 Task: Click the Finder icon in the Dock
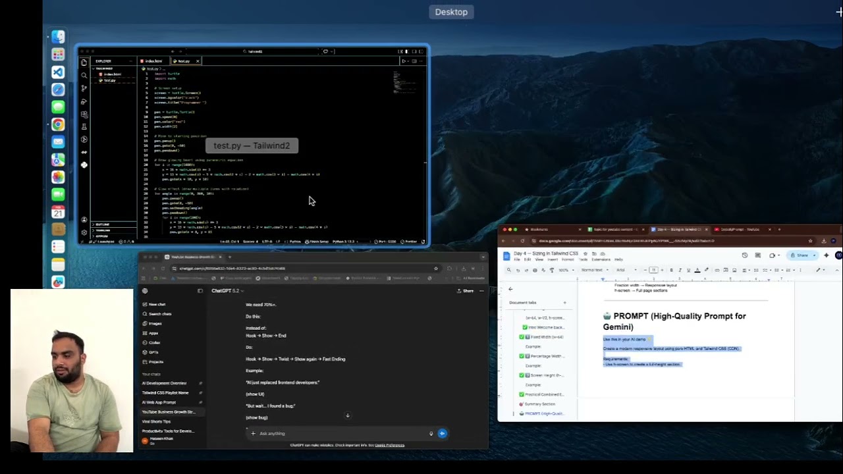[x=58, y=37]
